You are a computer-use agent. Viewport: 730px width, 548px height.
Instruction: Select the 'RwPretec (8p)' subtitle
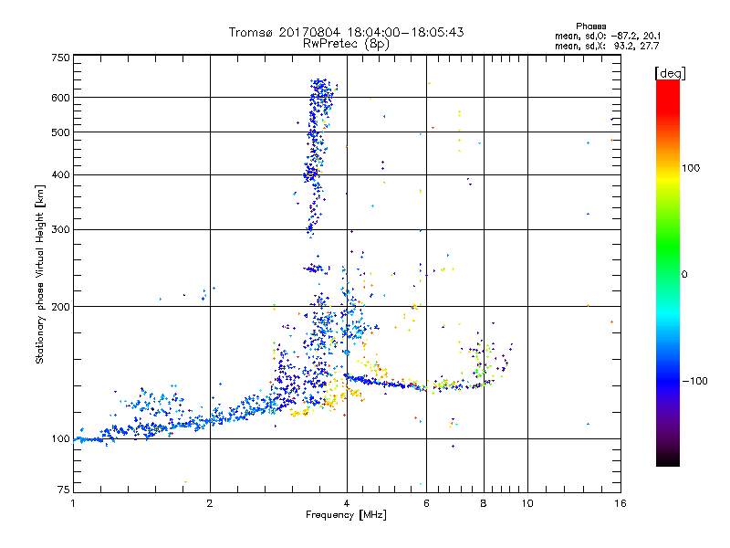pyautogui.click(x=347, y=44)
